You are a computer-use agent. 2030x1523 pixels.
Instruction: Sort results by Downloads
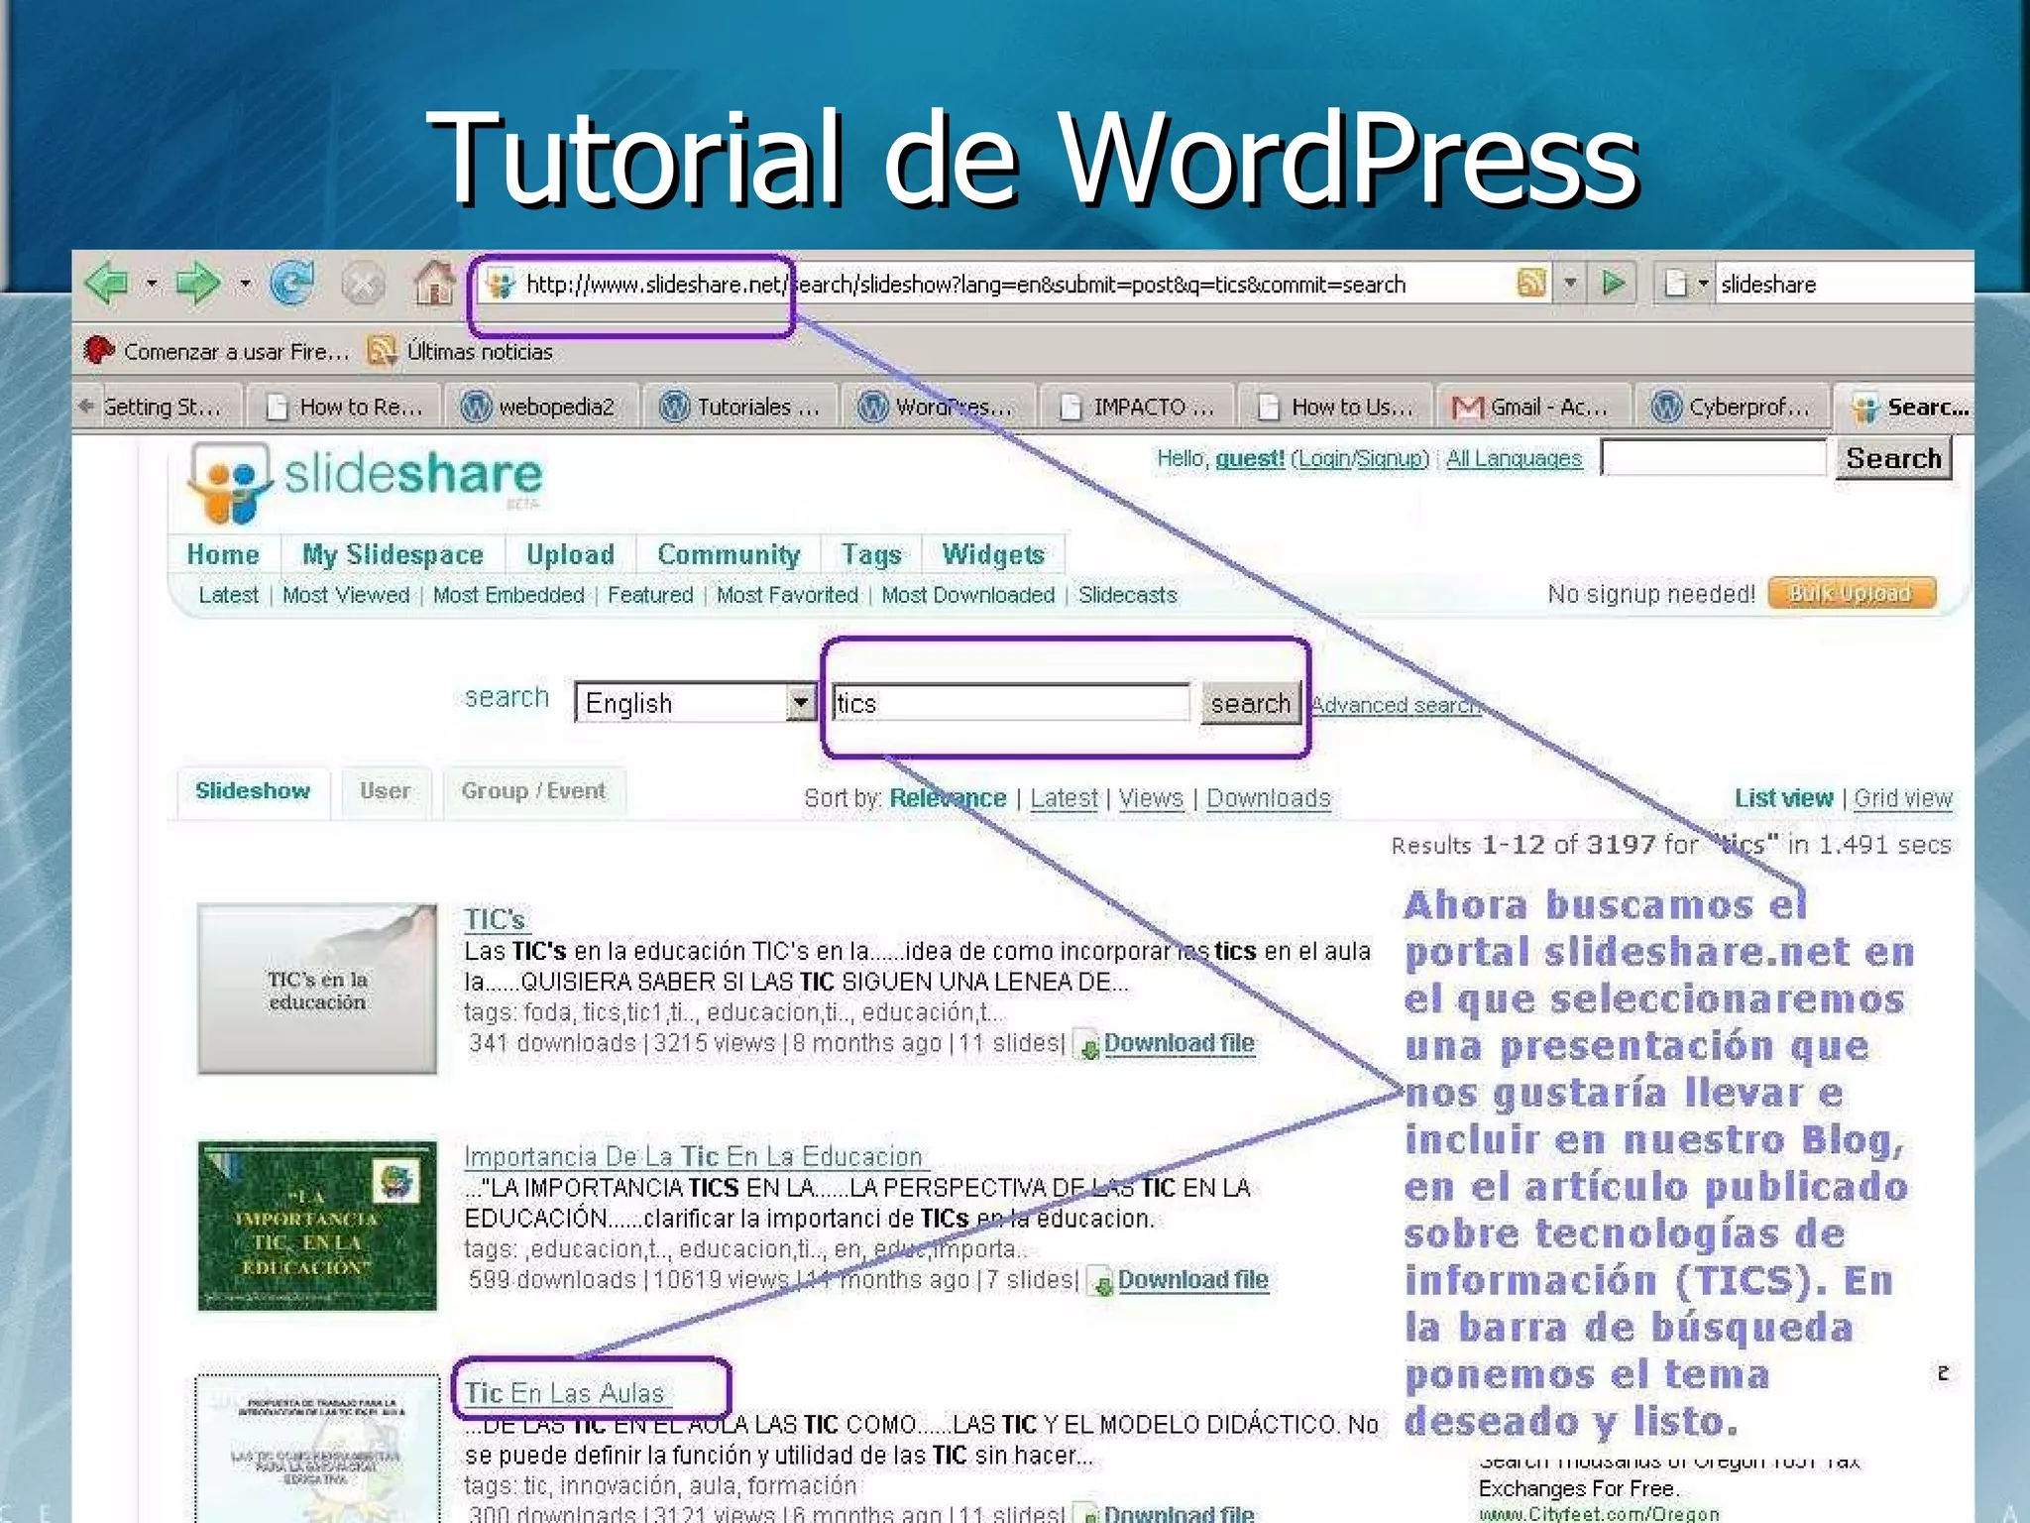pos(1268,798)
